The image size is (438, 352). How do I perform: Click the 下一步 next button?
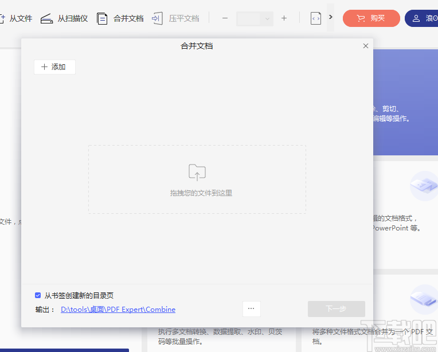click(x=337, y=309)
